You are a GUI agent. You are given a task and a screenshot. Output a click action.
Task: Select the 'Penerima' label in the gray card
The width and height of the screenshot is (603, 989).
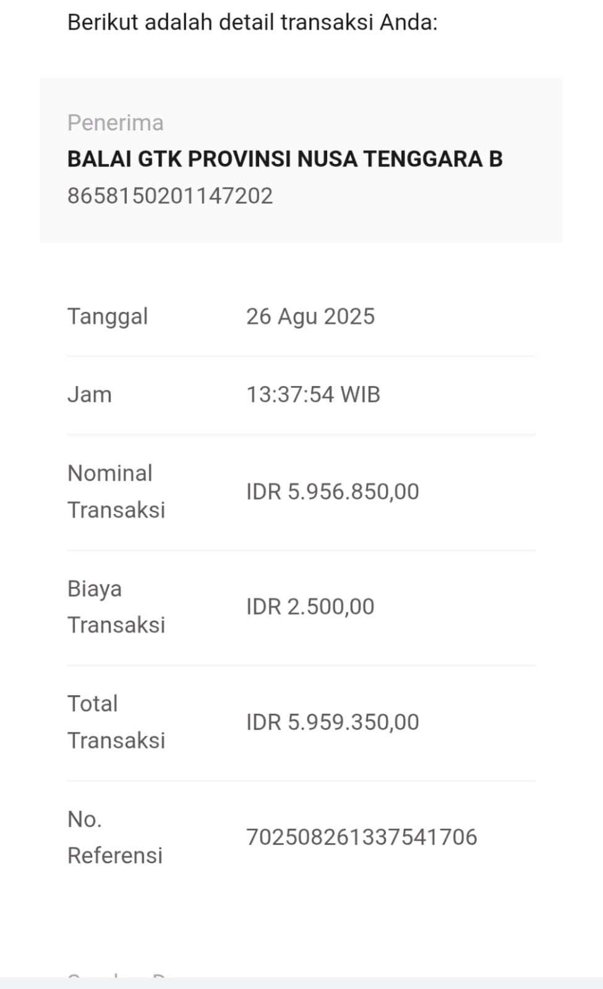pyautogui.click(x=116, y=122)
